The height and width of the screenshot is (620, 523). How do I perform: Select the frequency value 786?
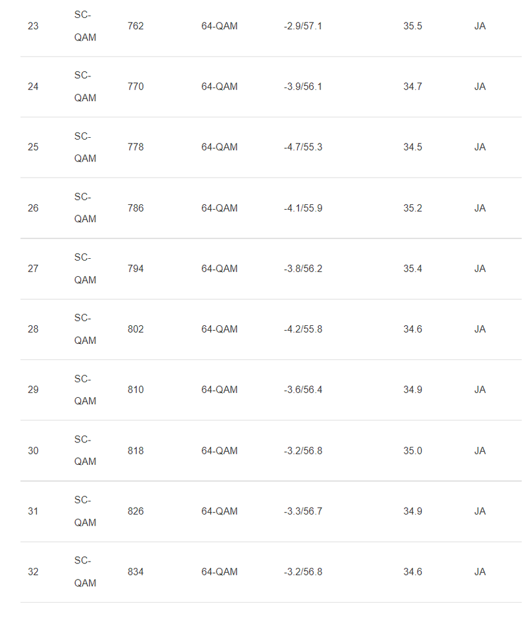(135, 208)
